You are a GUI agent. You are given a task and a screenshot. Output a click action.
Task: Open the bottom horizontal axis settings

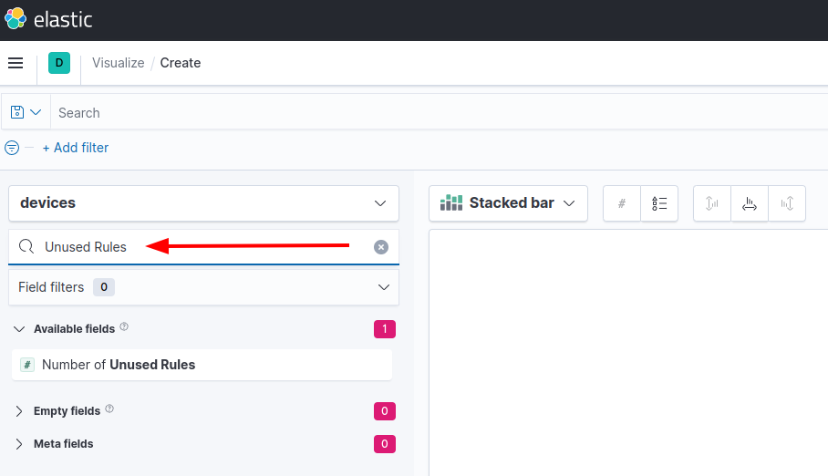click(x=750, y=203)
